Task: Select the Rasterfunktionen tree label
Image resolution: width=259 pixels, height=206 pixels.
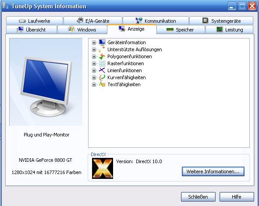Action: [125, 63]
